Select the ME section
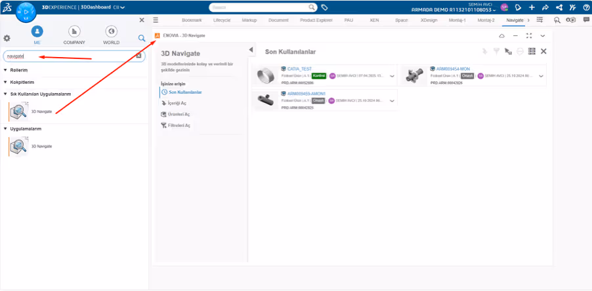 point(37,35)
